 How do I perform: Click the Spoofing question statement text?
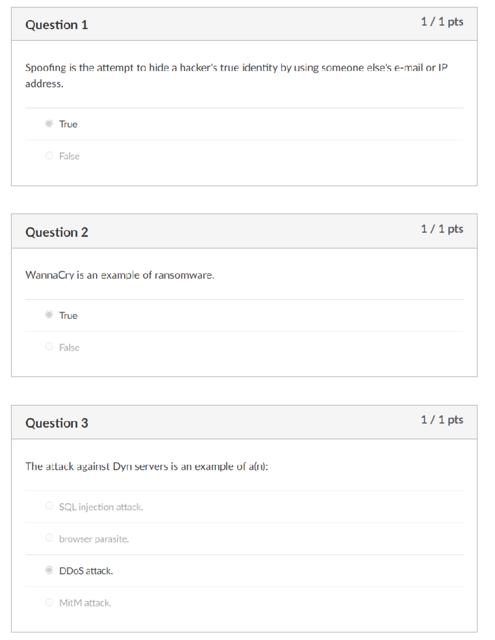point(236,75)
